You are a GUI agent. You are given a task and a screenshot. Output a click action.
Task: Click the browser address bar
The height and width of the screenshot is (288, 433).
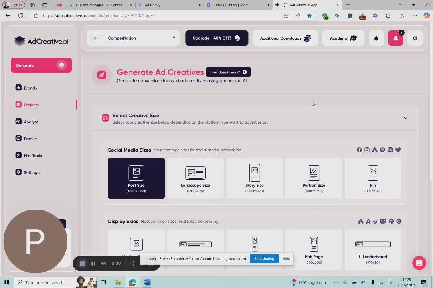pyautogui.click(x=160, y=16)
